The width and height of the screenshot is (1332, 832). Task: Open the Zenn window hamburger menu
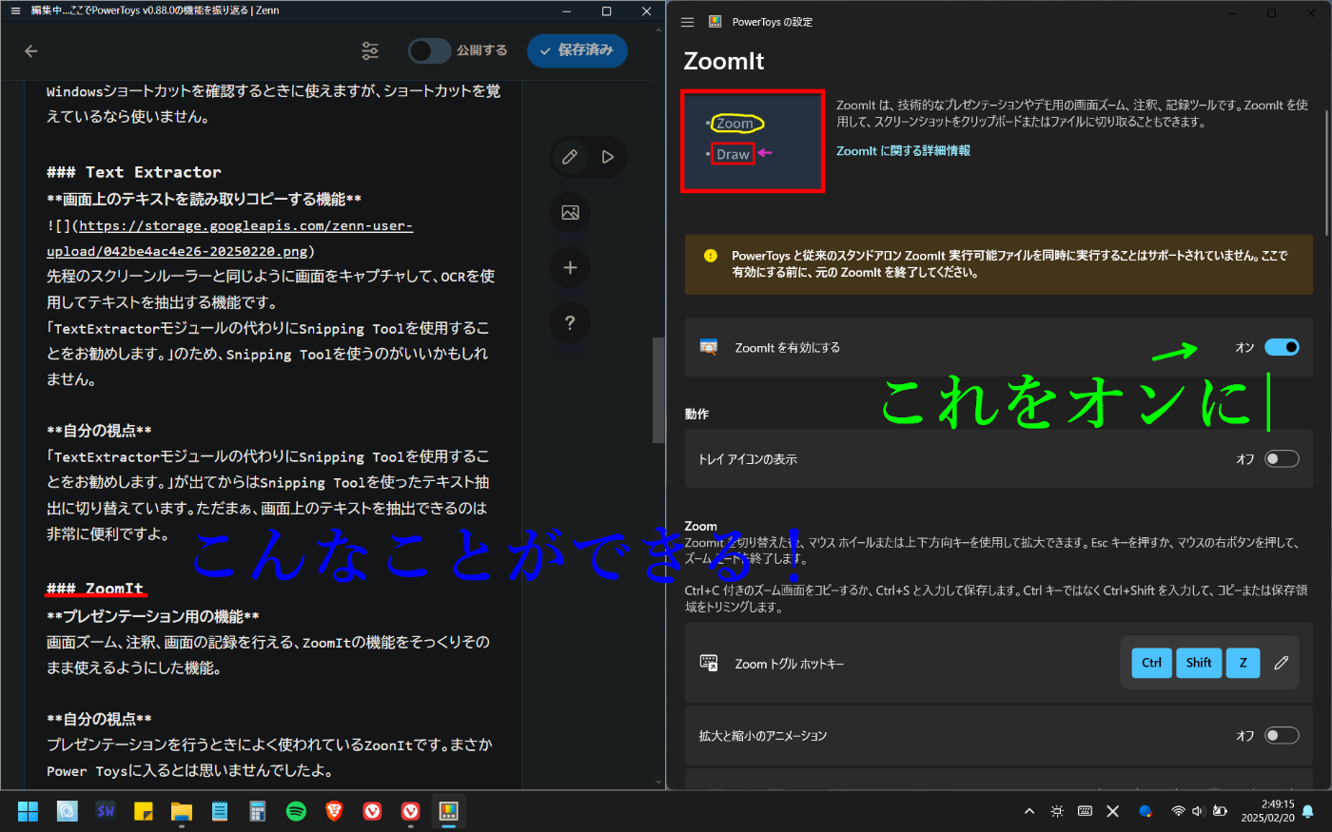15,10
